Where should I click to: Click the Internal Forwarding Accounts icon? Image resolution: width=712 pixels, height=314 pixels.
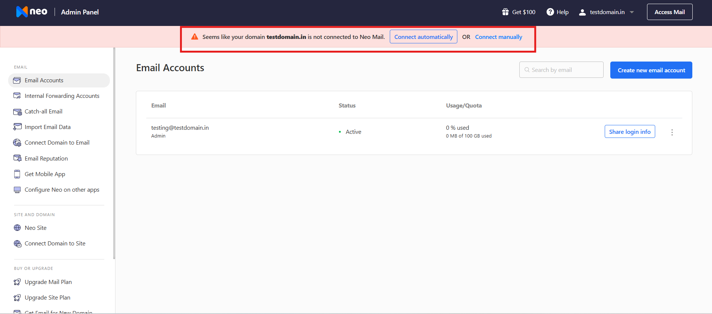[x=17, y=96]
